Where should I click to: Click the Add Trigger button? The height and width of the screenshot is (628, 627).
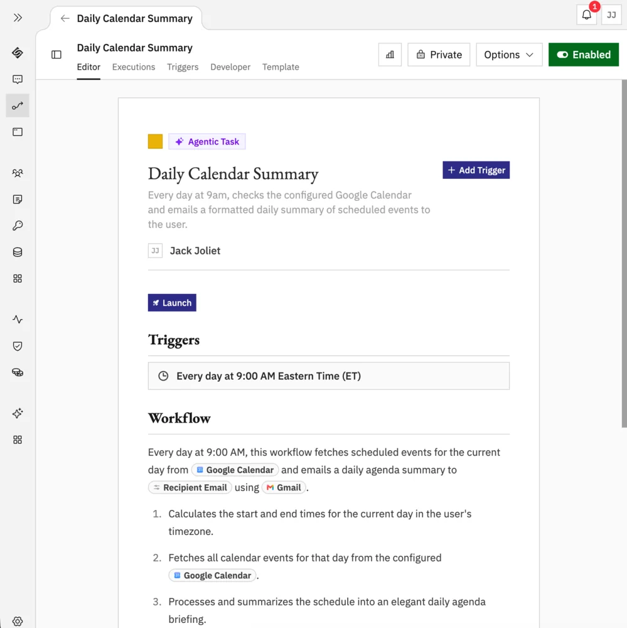pyautogui.click(x=476, y=170)
